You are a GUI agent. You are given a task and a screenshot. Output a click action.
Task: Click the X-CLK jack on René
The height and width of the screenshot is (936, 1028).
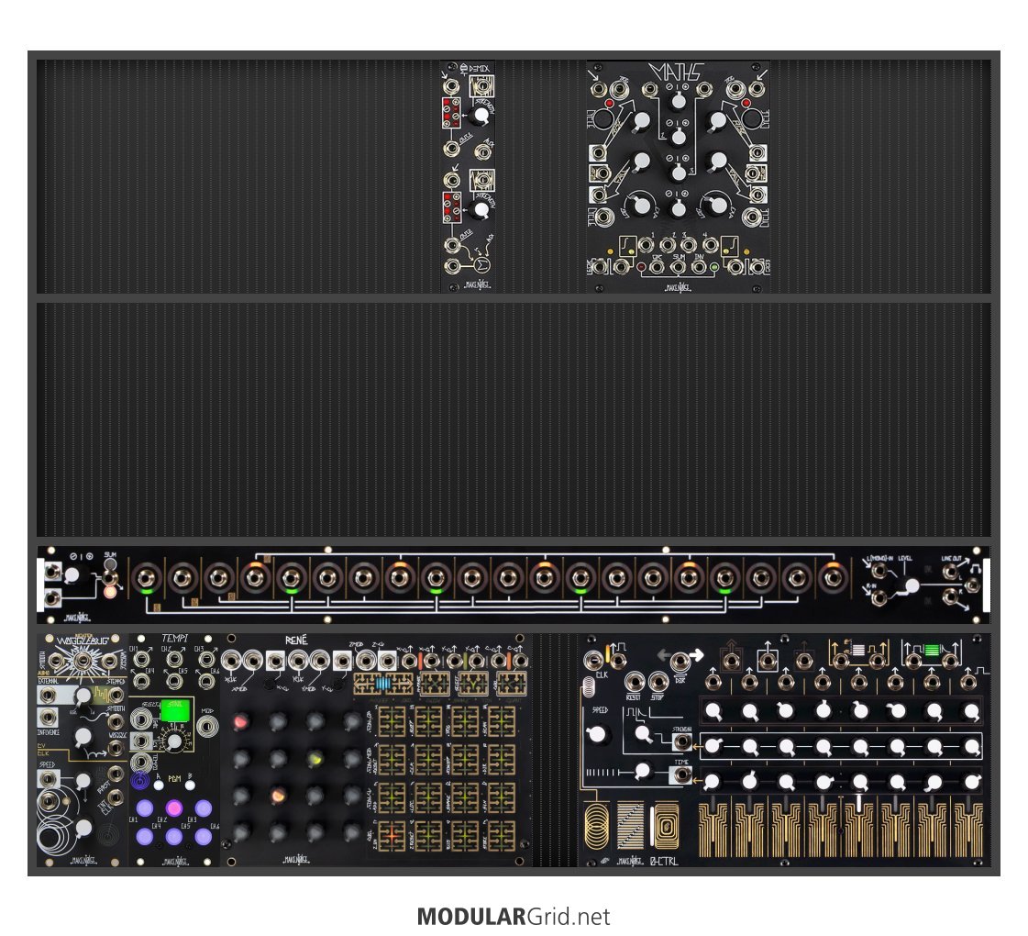pos(231,661)
